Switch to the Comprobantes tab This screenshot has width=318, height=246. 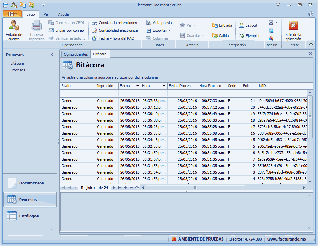[x=76, y=54]
